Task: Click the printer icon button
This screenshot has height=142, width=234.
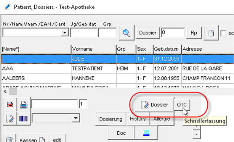Action: (23, 104)
